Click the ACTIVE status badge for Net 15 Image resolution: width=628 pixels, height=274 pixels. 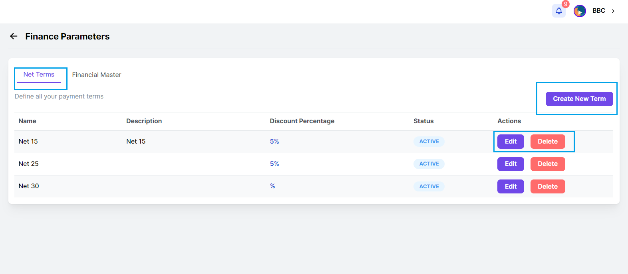point(429,142)
